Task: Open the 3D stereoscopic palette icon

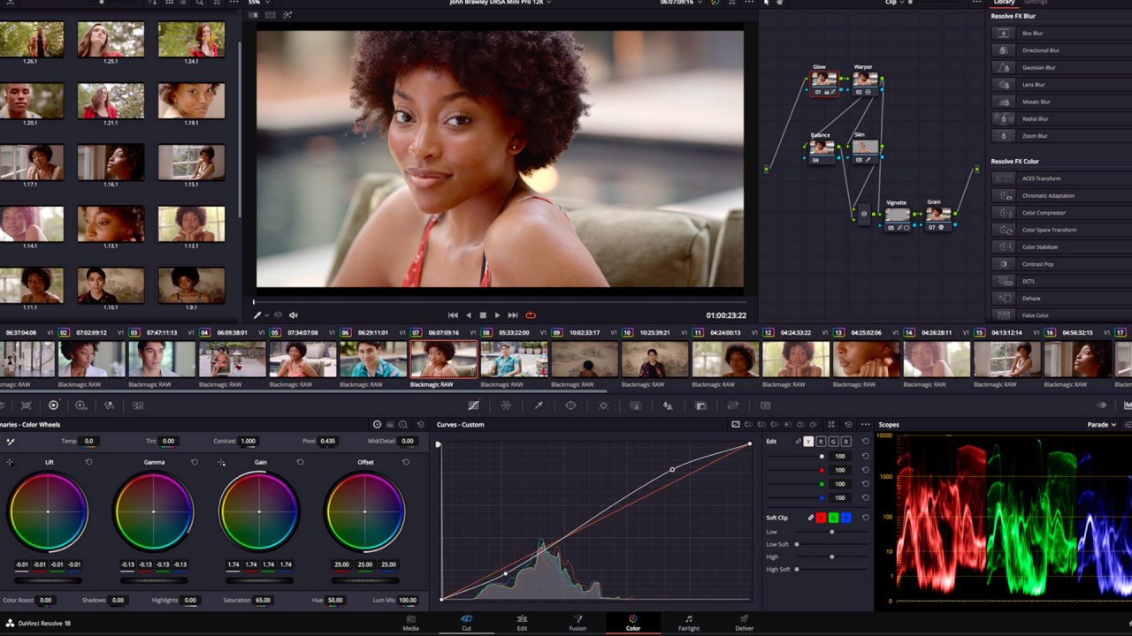Action: click(765, 405)
